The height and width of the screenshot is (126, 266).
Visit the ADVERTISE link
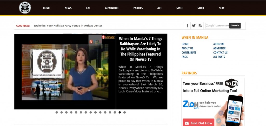coord(219,48)
